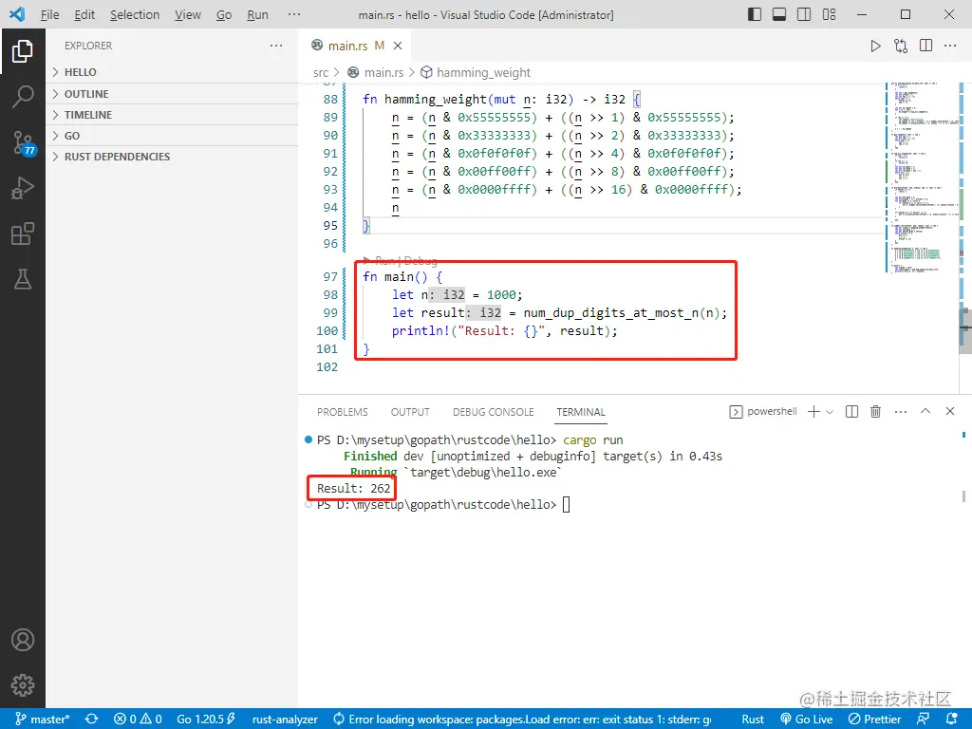
Task: Open the Go menu
Action: point(224,14)
